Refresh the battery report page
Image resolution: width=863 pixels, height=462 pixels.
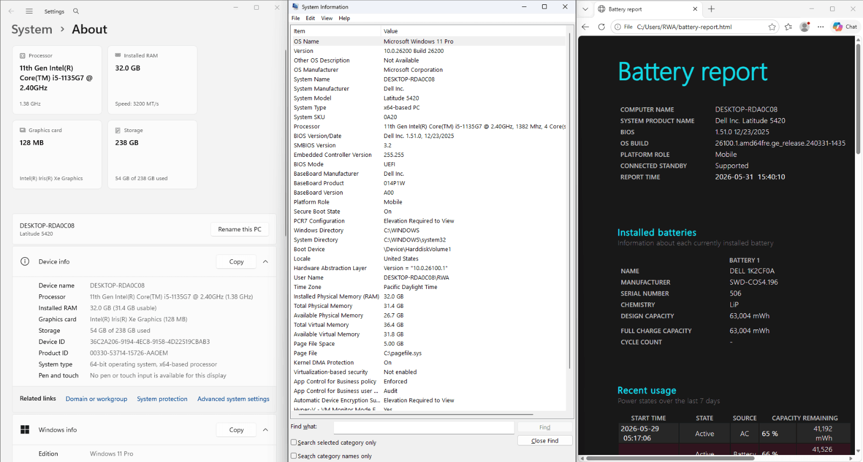tap(601, 26)
